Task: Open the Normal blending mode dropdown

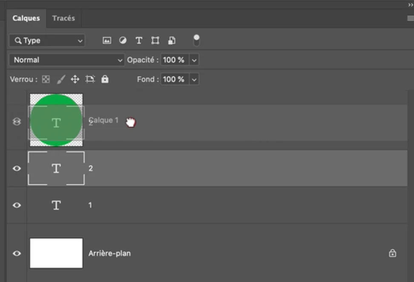Action: coord(66,60)
